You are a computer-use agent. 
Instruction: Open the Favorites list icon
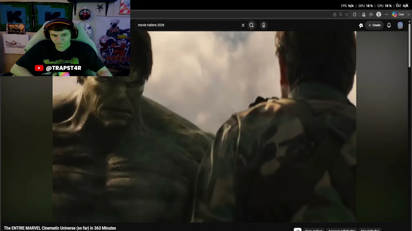pos(371,14)
